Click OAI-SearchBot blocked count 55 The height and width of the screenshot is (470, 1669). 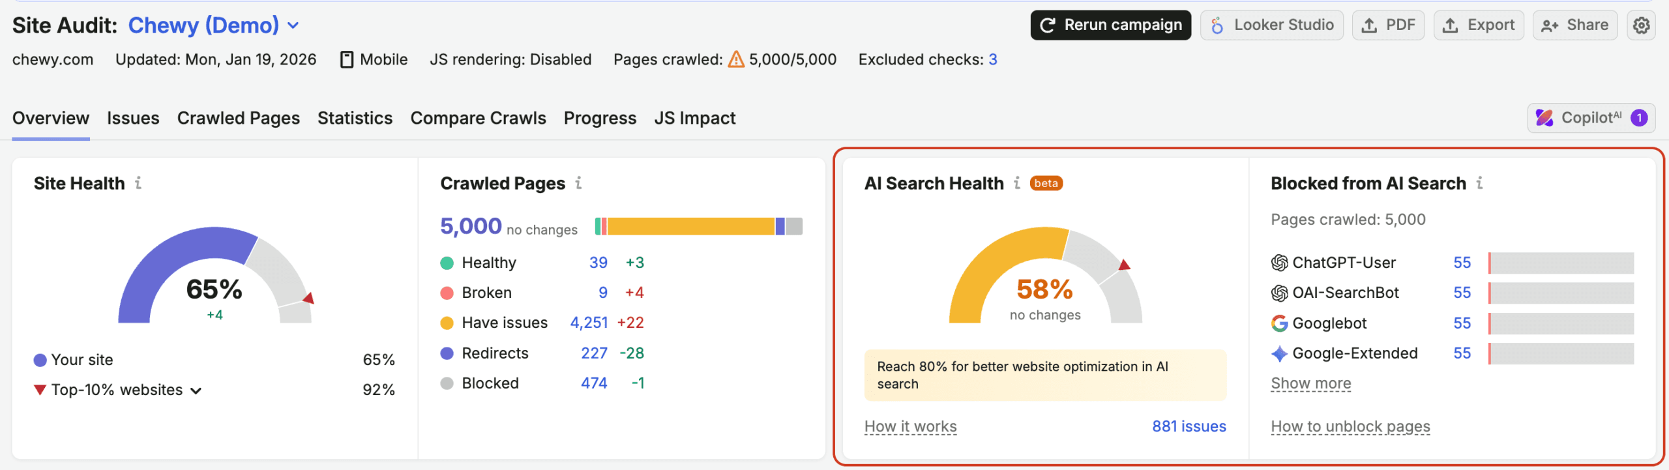pyautogui.click(x=1462, y=293)
